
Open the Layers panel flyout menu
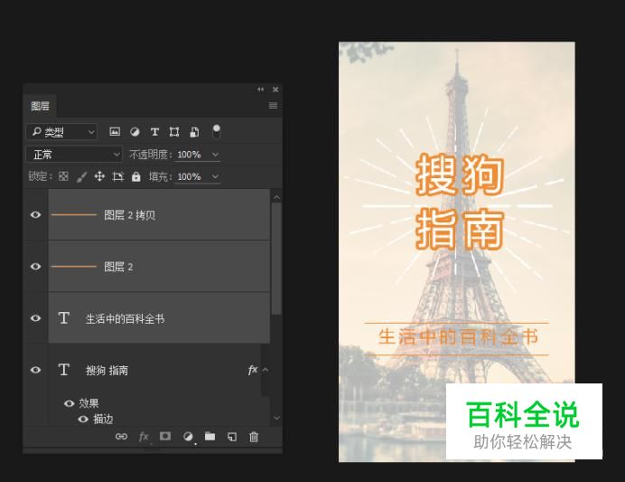[273, 106]
